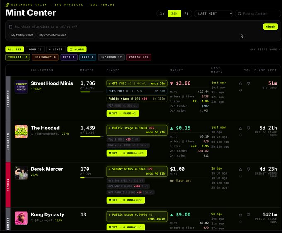Open @TheHoodedNFTs X profile link
The height and width of the screenshot is (233, 282).
coord(45,134)
